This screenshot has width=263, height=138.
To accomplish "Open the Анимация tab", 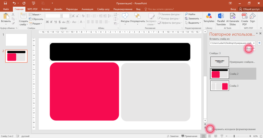I will pos(87,9).
